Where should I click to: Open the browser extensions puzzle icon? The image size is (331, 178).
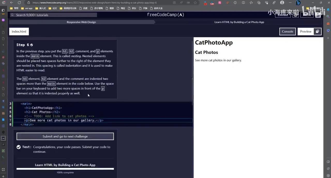(x=235, y=3)
